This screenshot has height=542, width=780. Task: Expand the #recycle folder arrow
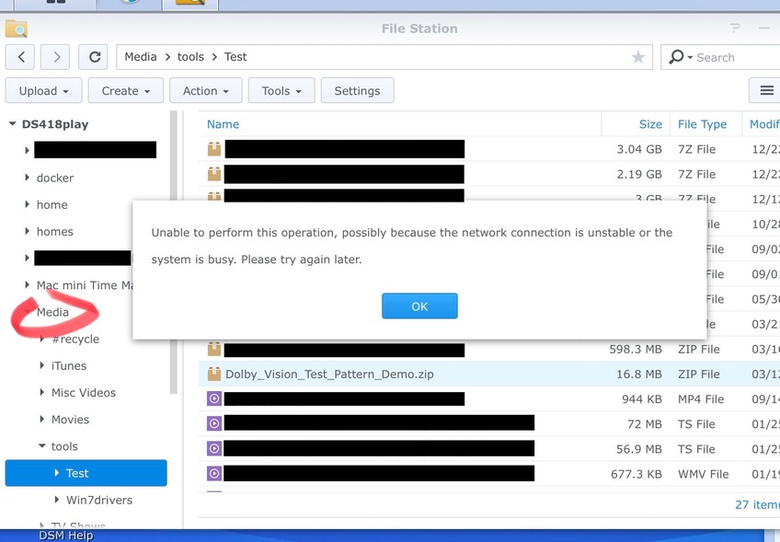point(41,339)
